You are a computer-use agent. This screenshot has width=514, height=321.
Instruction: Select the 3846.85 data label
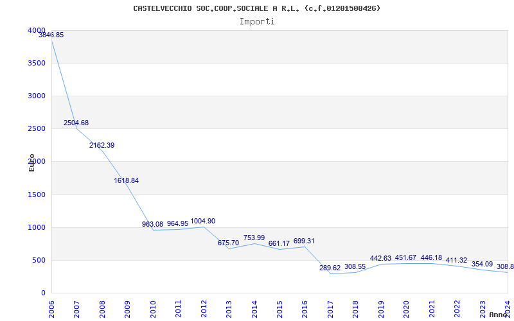pos(51,35)
